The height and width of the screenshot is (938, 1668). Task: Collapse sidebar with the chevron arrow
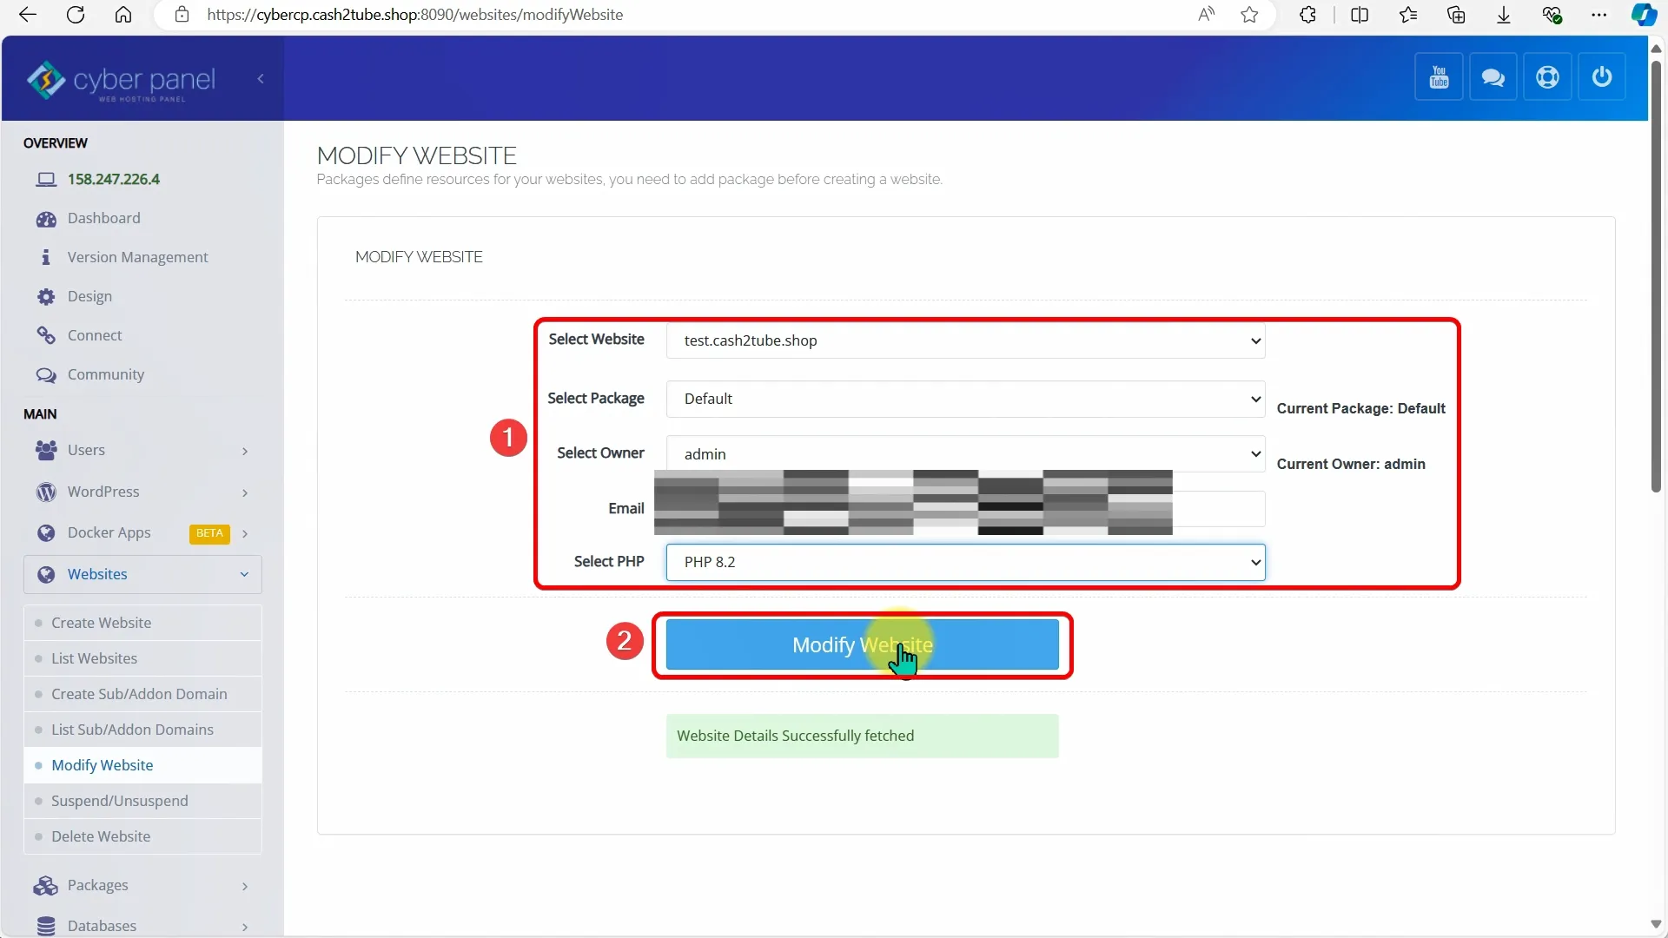pyautogui.click(x=261, y=79)
